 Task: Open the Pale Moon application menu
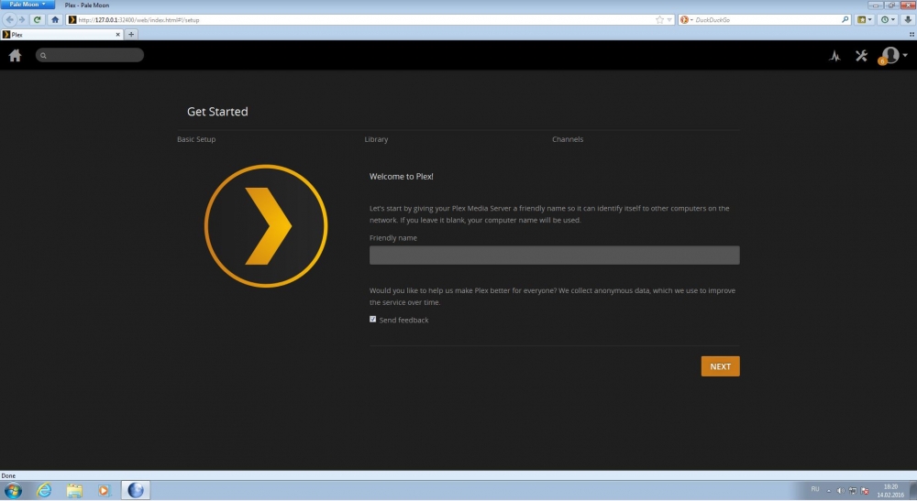point(28,5)
